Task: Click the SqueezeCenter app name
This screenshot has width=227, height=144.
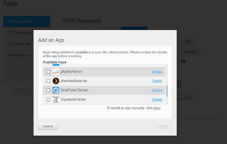Action: tap(73, 99)
